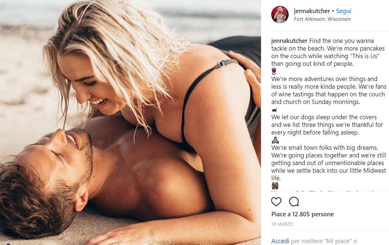The height and width of the screenshot is (245, 389).
Task: View the Piace a 12.805 persone likes
Action: point(302,214)
